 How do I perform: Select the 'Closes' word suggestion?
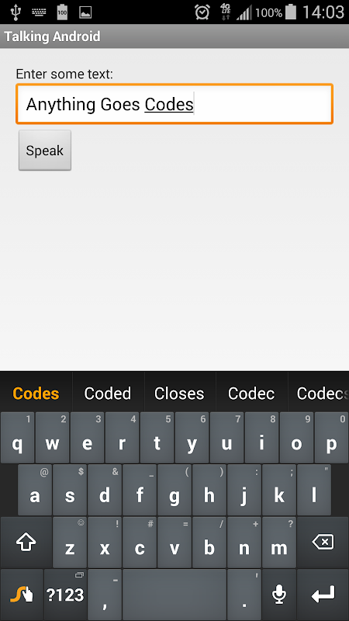(179, 394)
